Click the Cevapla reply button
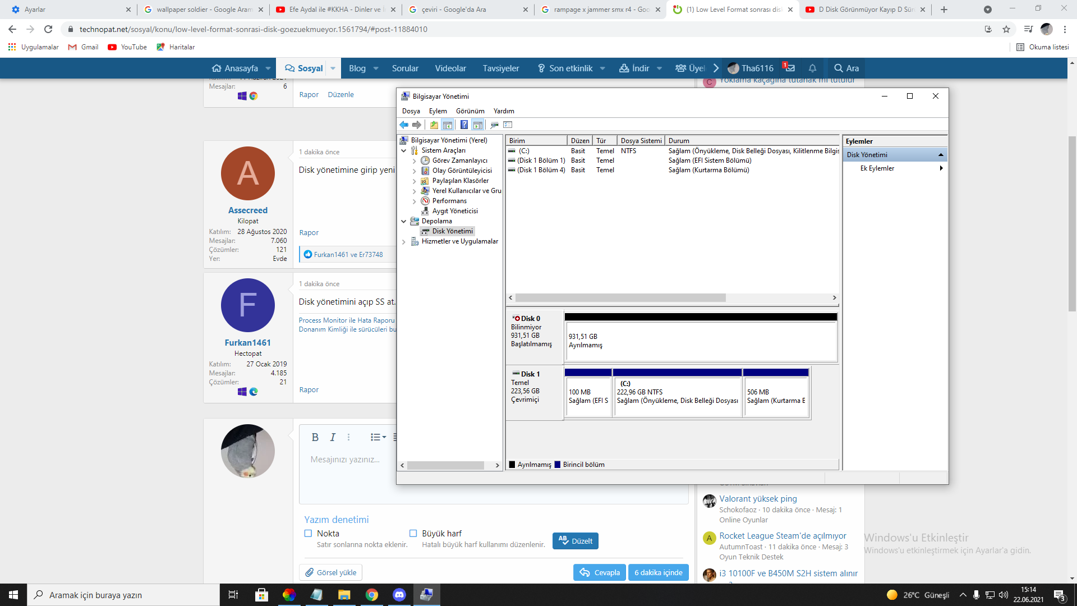This screenshot has width=1077, height=606. coord(599,572)
